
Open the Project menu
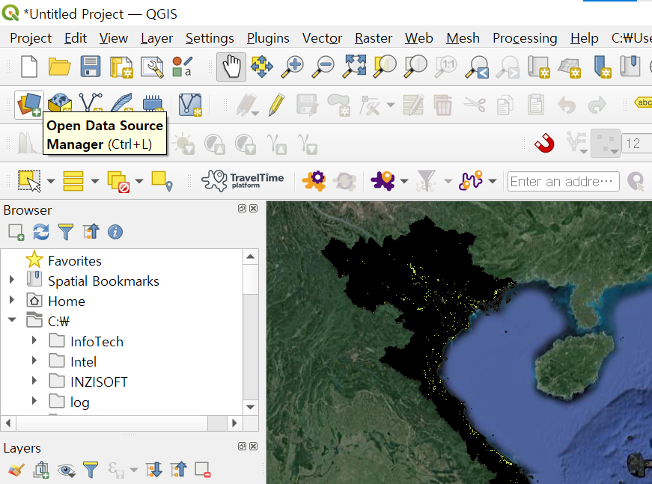click(x=31, y=38)
